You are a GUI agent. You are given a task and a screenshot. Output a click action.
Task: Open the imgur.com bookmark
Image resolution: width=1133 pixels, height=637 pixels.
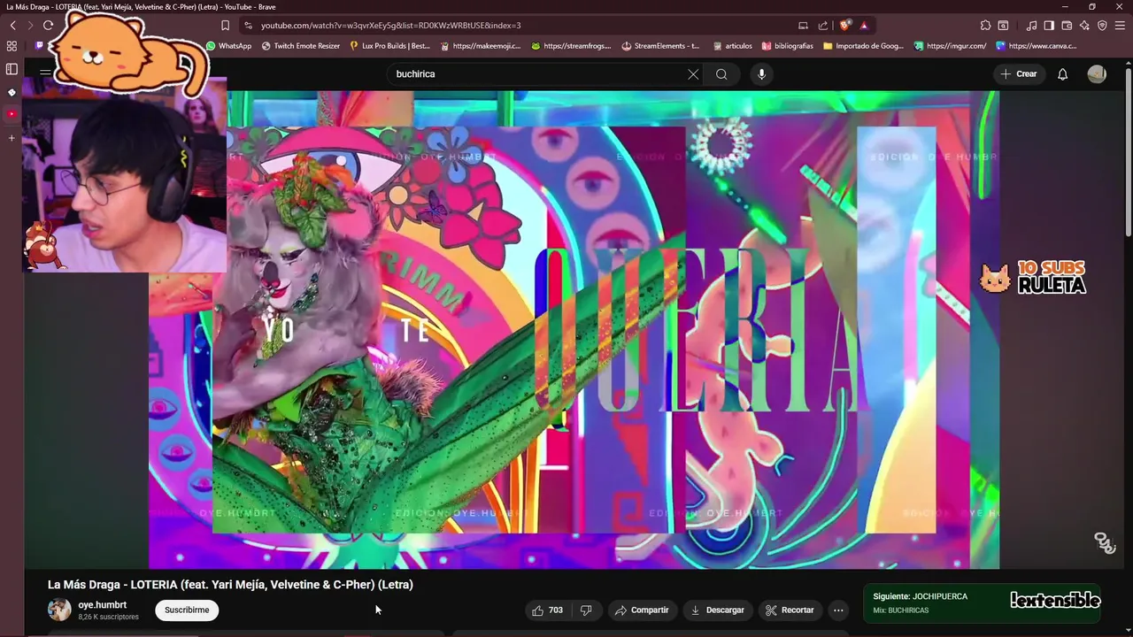coord(950,46)
